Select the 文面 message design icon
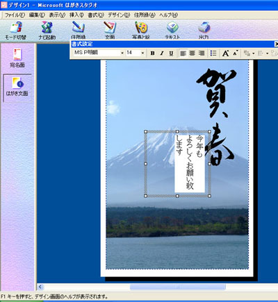The image size is (278, 302). 110,30
